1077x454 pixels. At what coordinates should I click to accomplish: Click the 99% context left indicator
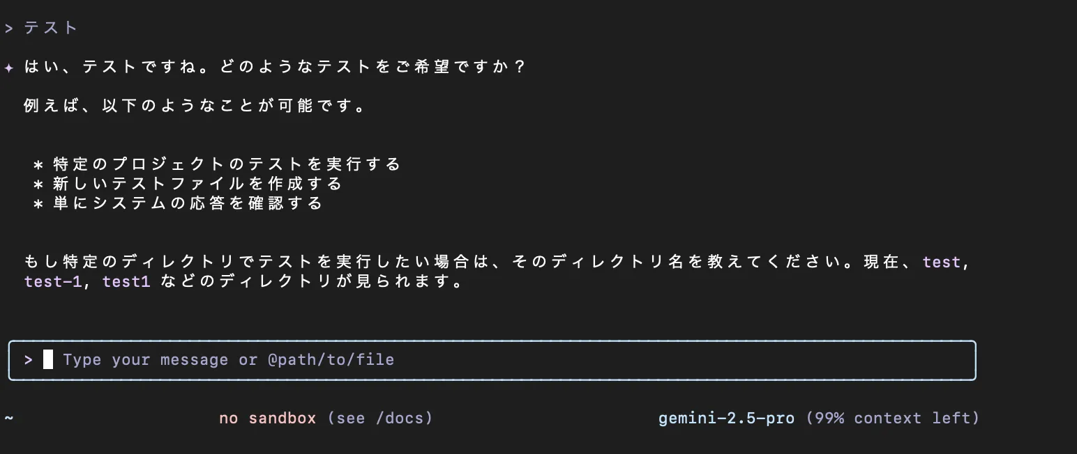coord(892,418)
